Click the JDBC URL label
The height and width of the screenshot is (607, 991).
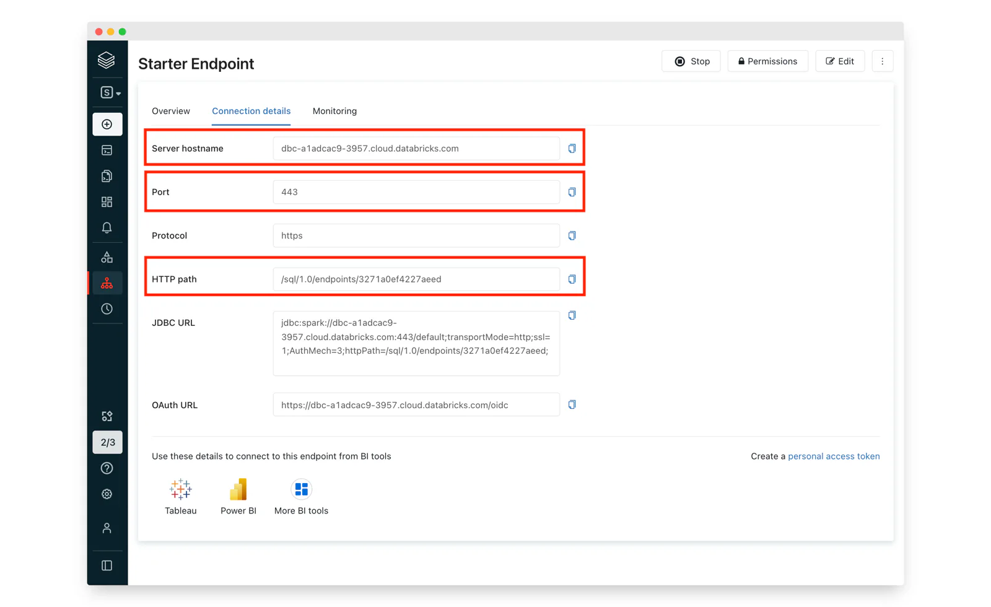173,323
